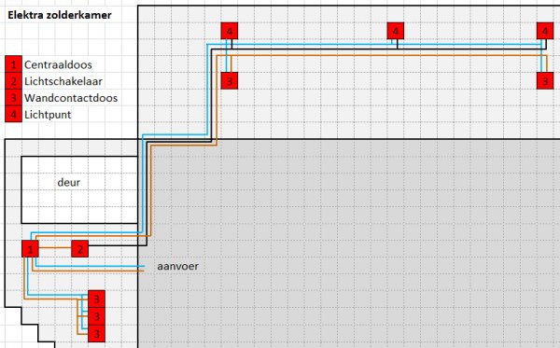Select the lichtschakelaar box 2 in the floor plan
The width and height of the screenshot is (560, 348).
coord(79,249)
